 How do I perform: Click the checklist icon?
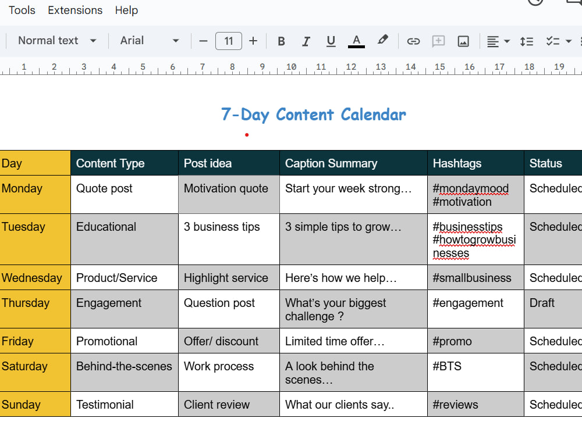point(553,41)
